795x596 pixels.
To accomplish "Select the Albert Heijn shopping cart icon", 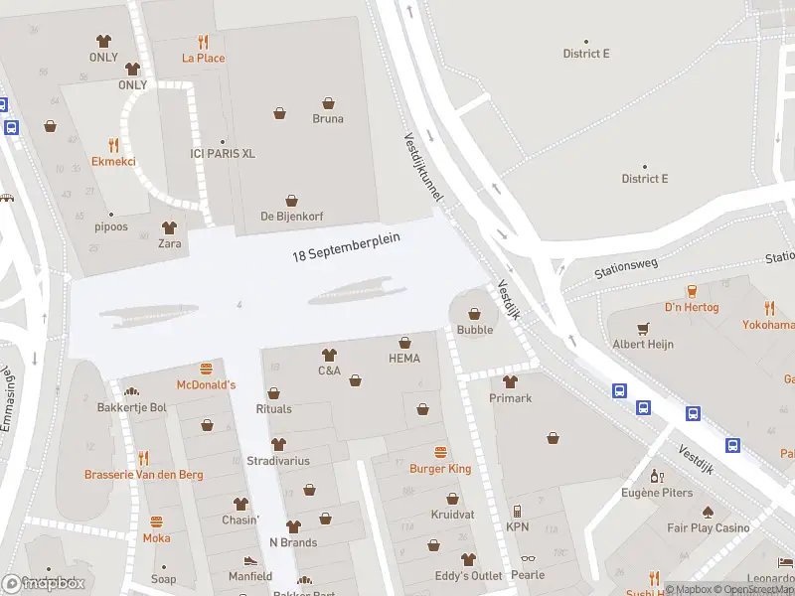I will click(x=643, y=329).
